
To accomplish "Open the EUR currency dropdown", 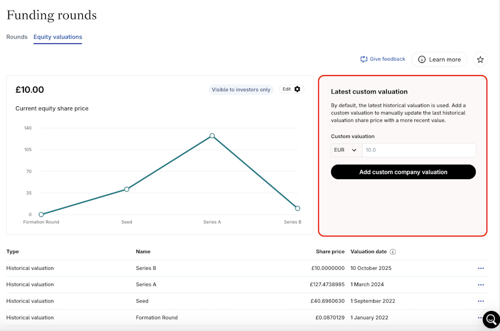I will point(346,150).
